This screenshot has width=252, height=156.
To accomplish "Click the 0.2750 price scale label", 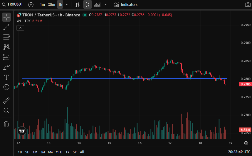I will click(x=246, y=97).
